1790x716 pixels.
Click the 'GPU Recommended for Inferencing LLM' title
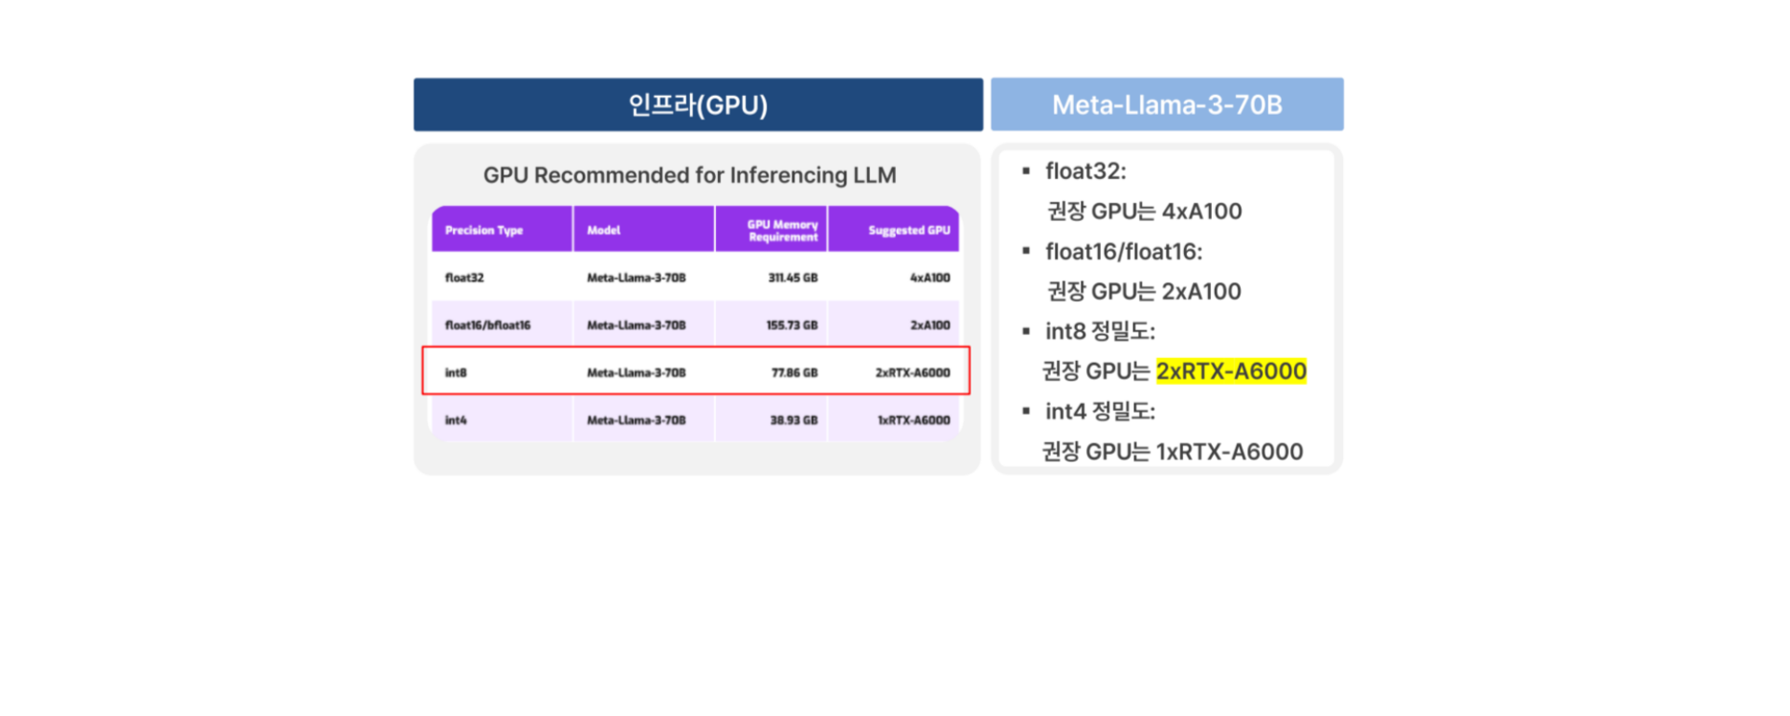click(x=690, y=175)
